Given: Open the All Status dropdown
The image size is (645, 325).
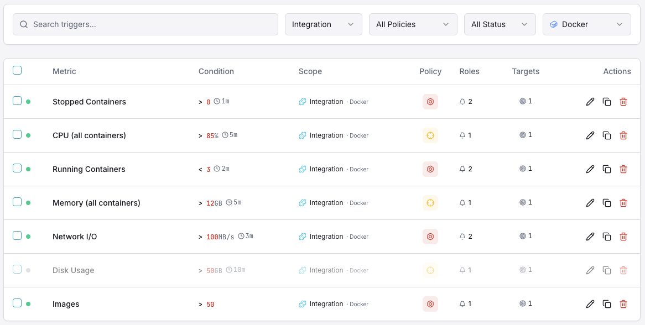Looking at the screenshot, I should click(x=500, y=24).
